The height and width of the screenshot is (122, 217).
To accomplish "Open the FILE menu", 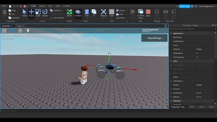I will 4,6.
